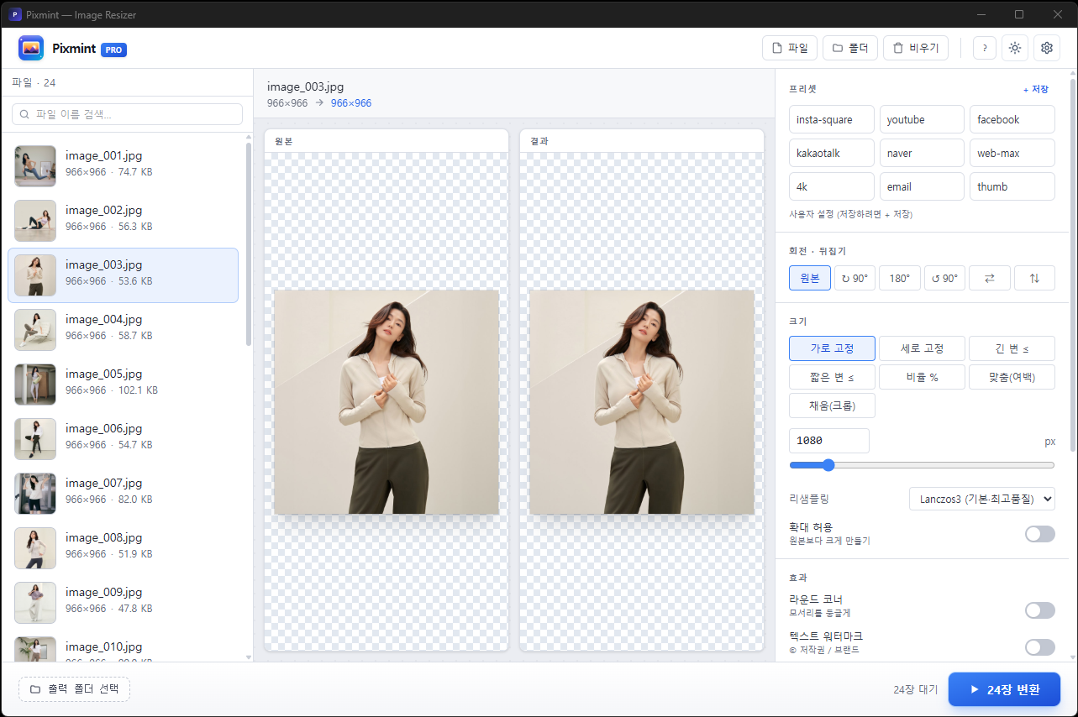Flip image horizontally with arrows icon
The width and height of the screenshot is (1078, 717).
990,278
